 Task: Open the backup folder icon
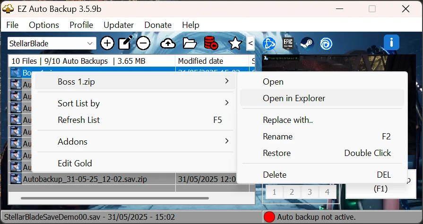click(190, 43)
